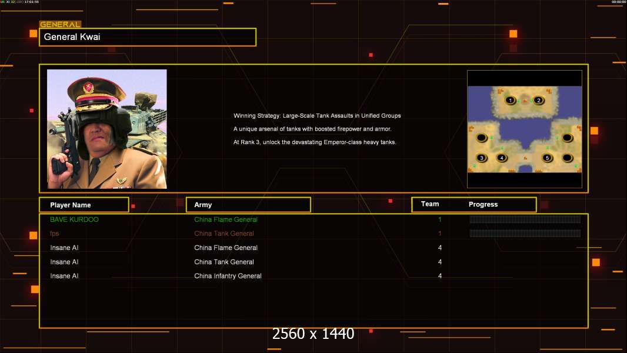Click the GENERAL label above the name box
The width and height of the screenshot is (627, 353).
tap(60, 24)
